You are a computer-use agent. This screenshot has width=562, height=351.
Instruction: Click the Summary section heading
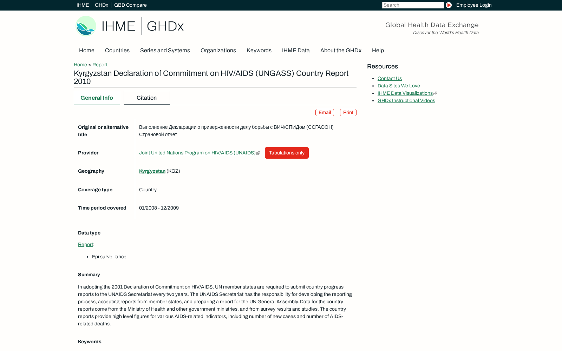(89, 275)
